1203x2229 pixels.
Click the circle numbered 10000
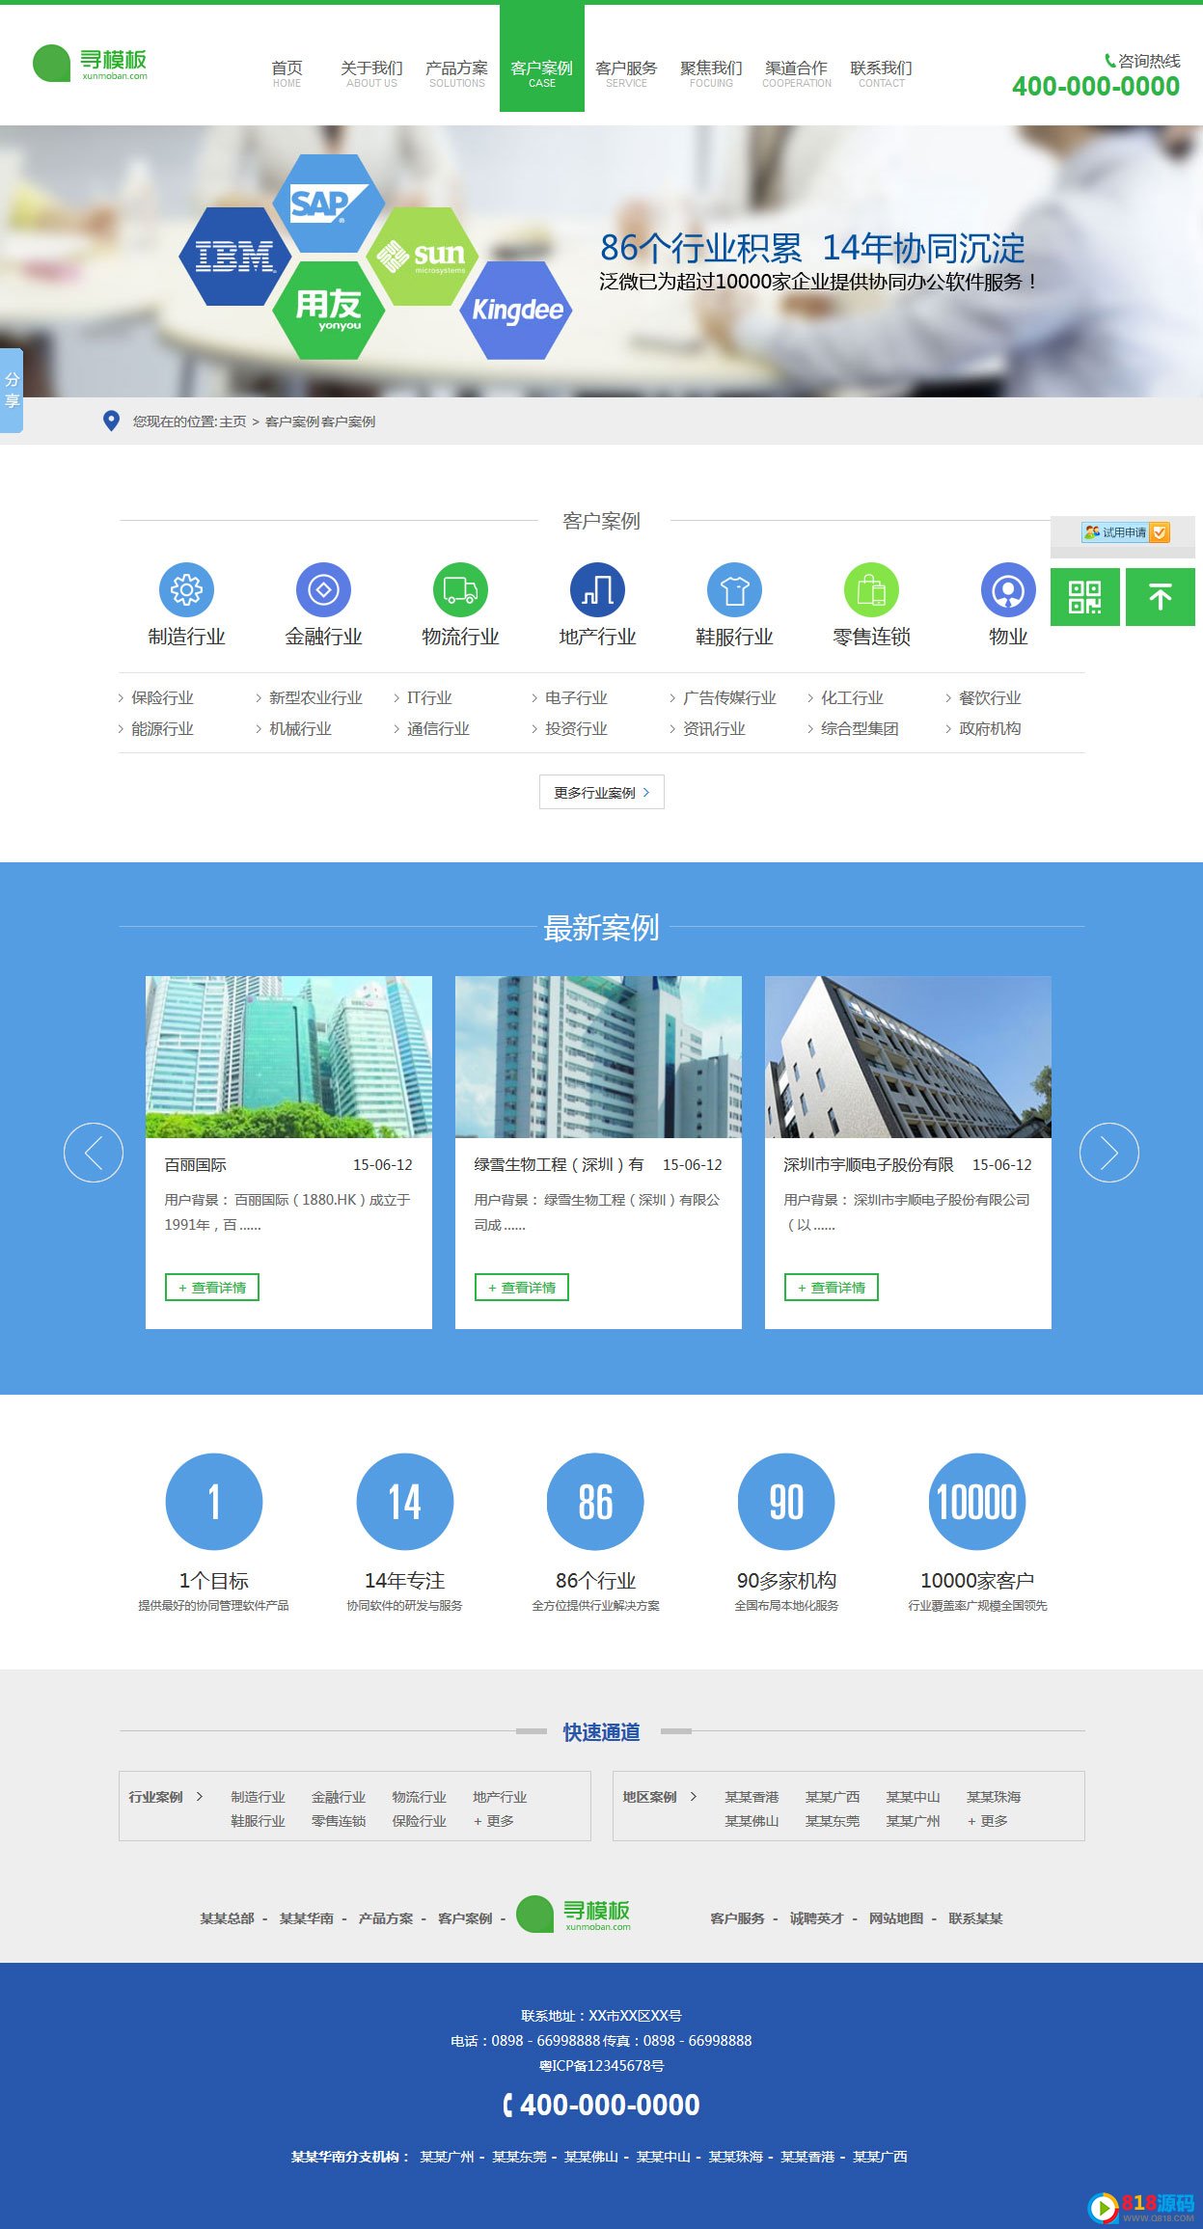tap(977, 1502)
